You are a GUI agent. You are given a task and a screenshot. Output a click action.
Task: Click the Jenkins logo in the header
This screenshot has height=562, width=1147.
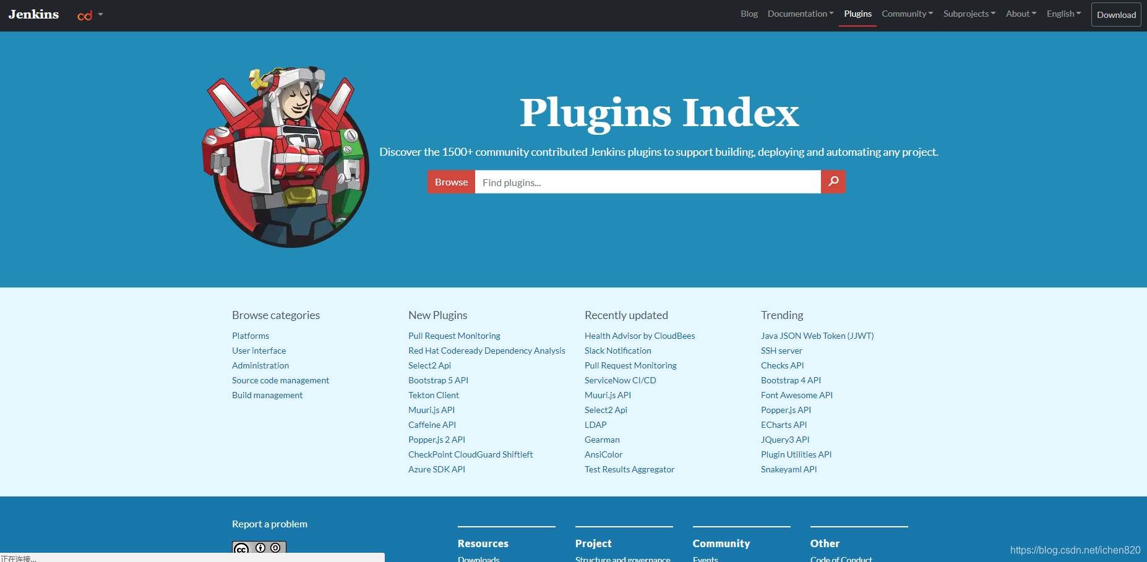[x=33, y=14]
